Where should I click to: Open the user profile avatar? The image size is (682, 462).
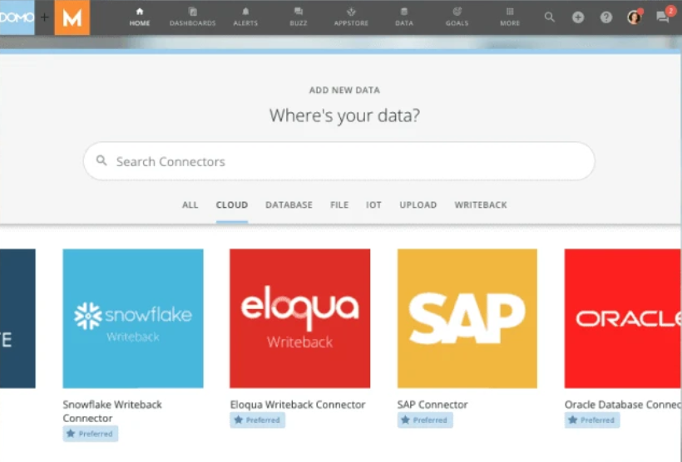pyautogui.click(x=634, y=17)
